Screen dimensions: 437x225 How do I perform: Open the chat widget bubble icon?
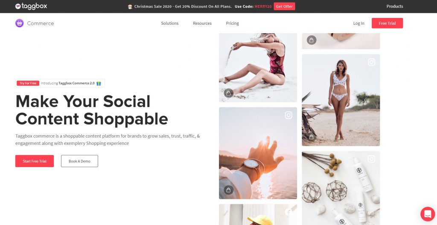click(x=428, y=214)
